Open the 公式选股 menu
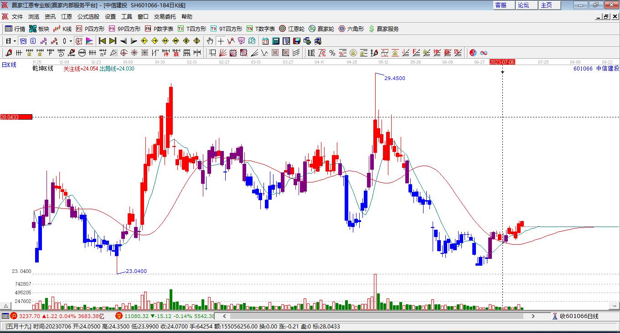The image size is (620, 333). (x=88, y=17)
